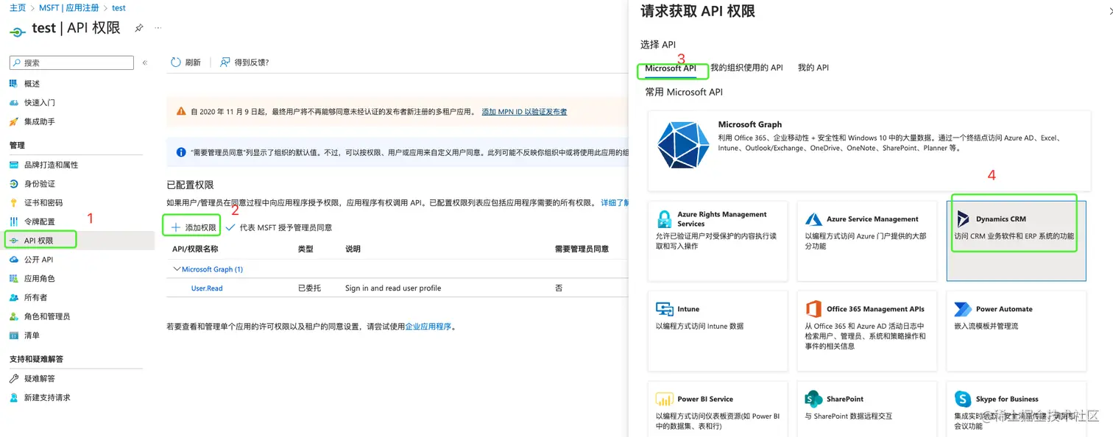The image size is (1113, 437).
Task: Click the Power BI Service chart icon
Action: point(665,399)
